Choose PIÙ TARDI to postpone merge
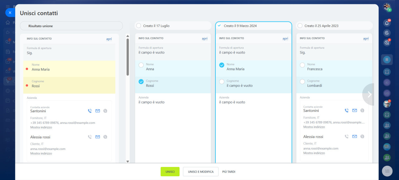 click(x=229, y=172)
